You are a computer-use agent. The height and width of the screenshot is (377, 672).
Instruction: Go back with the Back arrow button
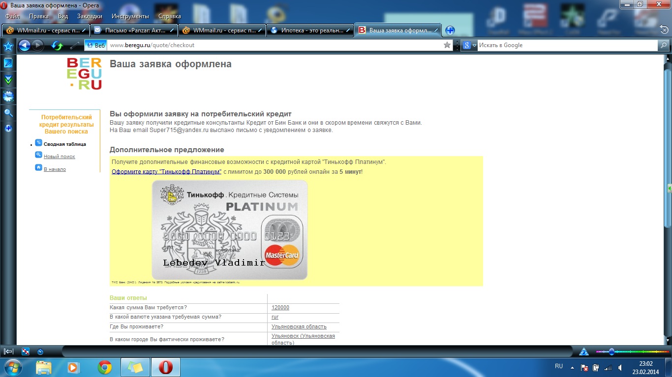(24, 46)
